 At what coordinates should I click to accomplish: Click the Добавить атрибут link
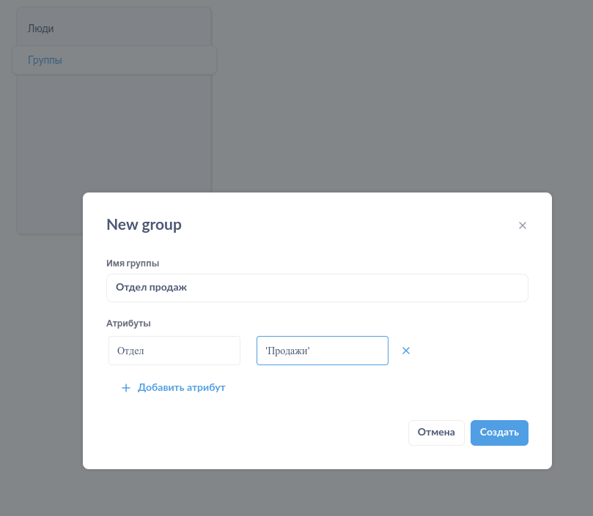182,388
